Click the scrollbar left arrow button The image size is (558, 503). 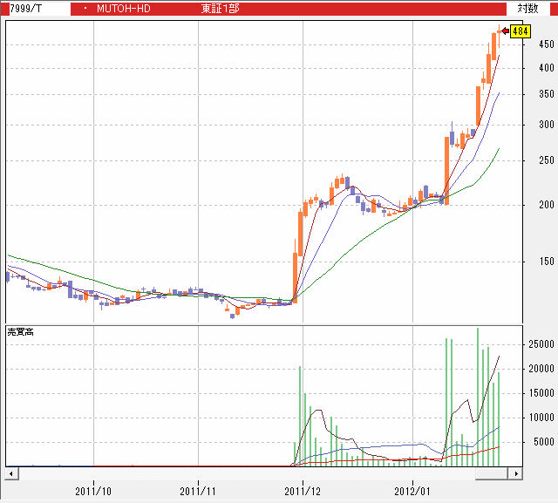[x=11, y=473]
